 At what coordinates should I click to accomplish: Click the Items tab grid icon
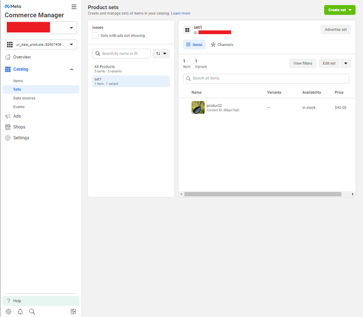click(188, 44)
